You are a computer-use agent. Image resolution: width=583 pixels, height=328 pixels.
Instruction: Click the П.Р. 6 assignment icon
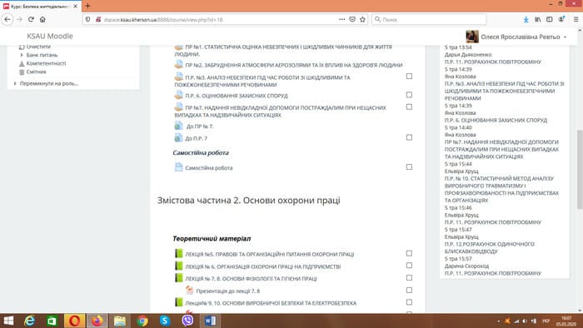(x=178, y=95)
